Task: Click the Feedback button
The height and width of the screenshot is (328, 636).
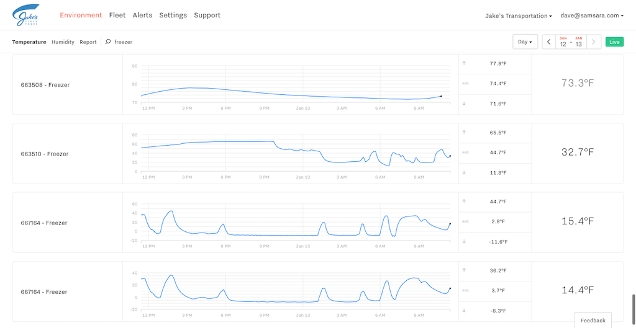Action: point(593,321)
